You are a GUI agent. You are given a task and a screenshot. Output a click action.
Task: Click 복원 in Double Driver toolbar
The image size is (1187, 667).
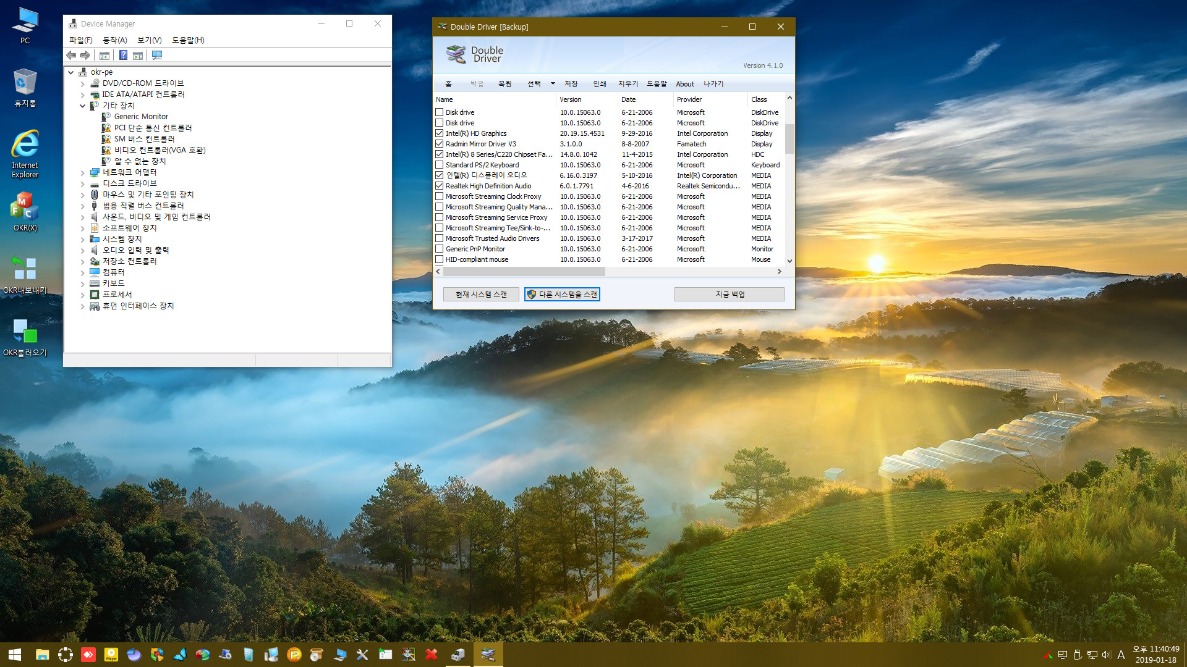[505, 84]
